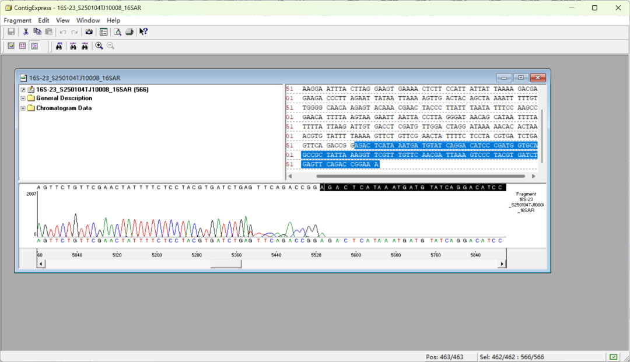Screen dimensions: 630x362
Task: Click the Save toolbar icon
Action: click(x=11, y=31)
